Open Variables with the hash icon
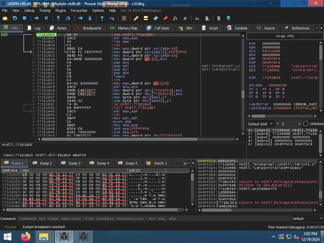The width and height of the screenshot is (324, 243). (x=185, y=18)
